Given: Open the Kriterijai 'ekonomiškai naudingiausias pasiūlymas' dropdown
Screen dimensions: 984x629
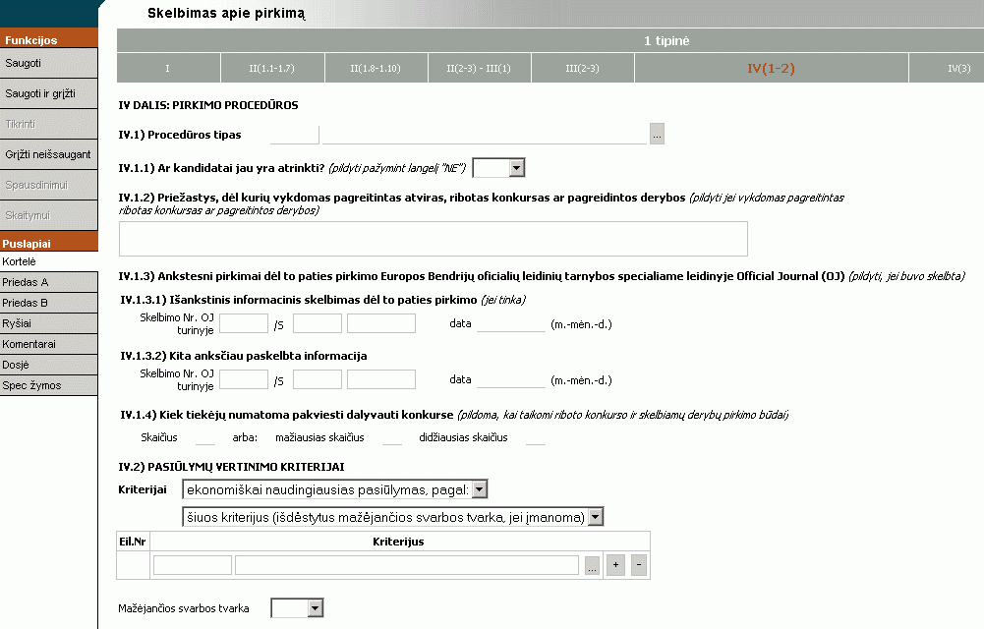Looking at the screenshot, I should click(x=480, y=489).
